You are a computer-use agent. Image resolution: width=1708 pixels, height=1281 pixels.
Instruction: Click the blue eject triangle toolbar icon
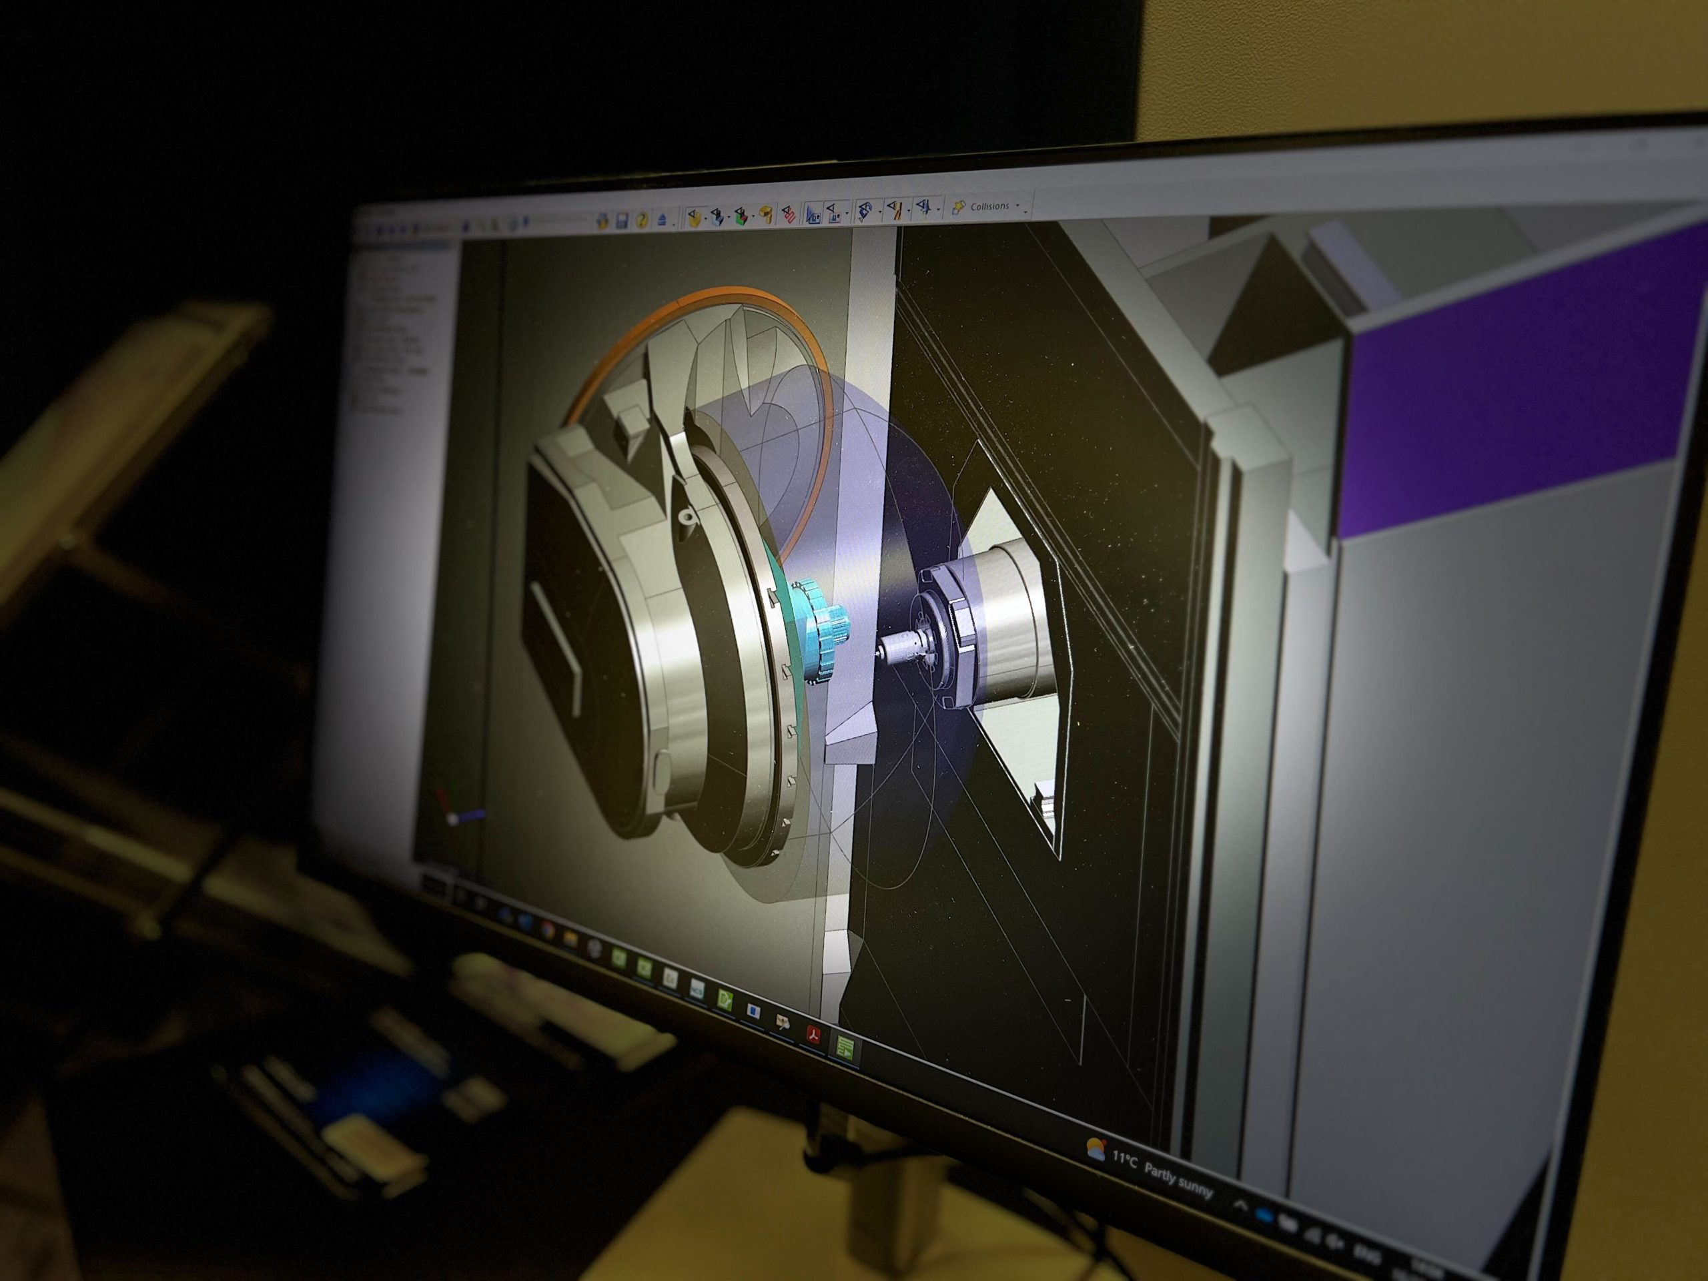pos(663,220)
